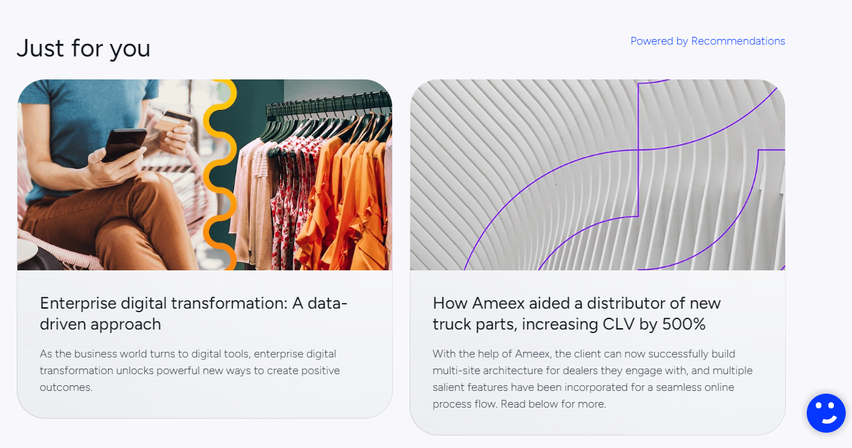Viewport: 852px width, 448px height.
Task: Open the Ameex truck parts distributor case study title
Action: tap(577, 314)
